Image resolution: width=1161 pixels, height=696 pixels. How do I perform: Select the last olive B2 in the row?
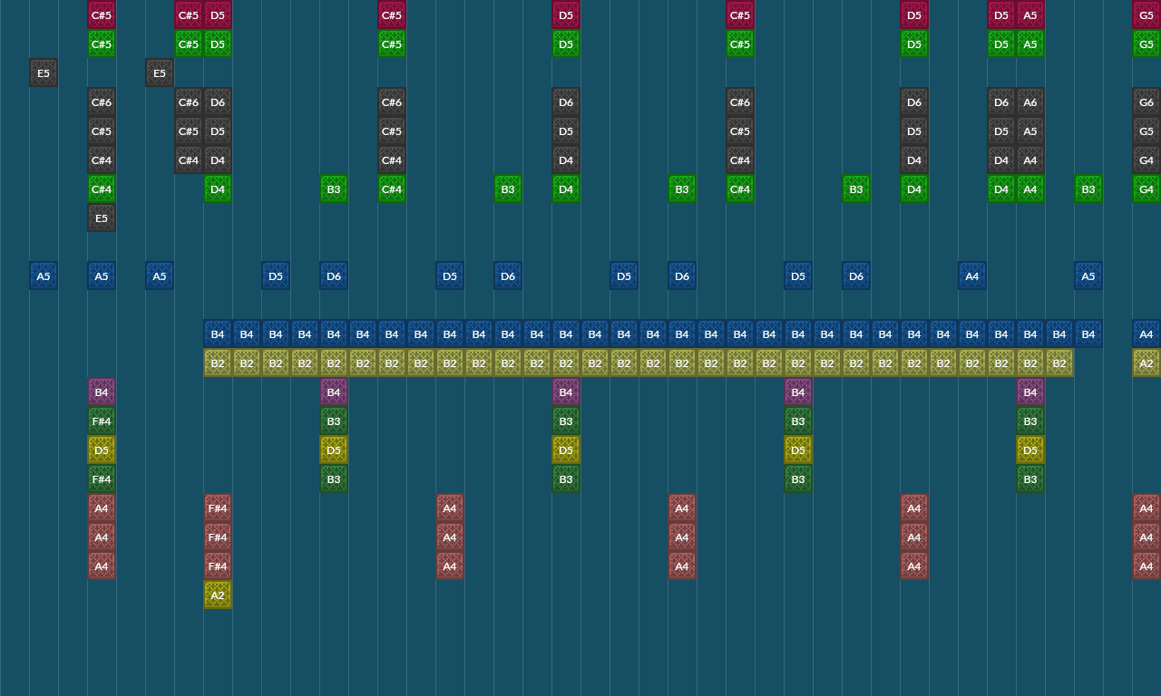[x=1059, y=362]
